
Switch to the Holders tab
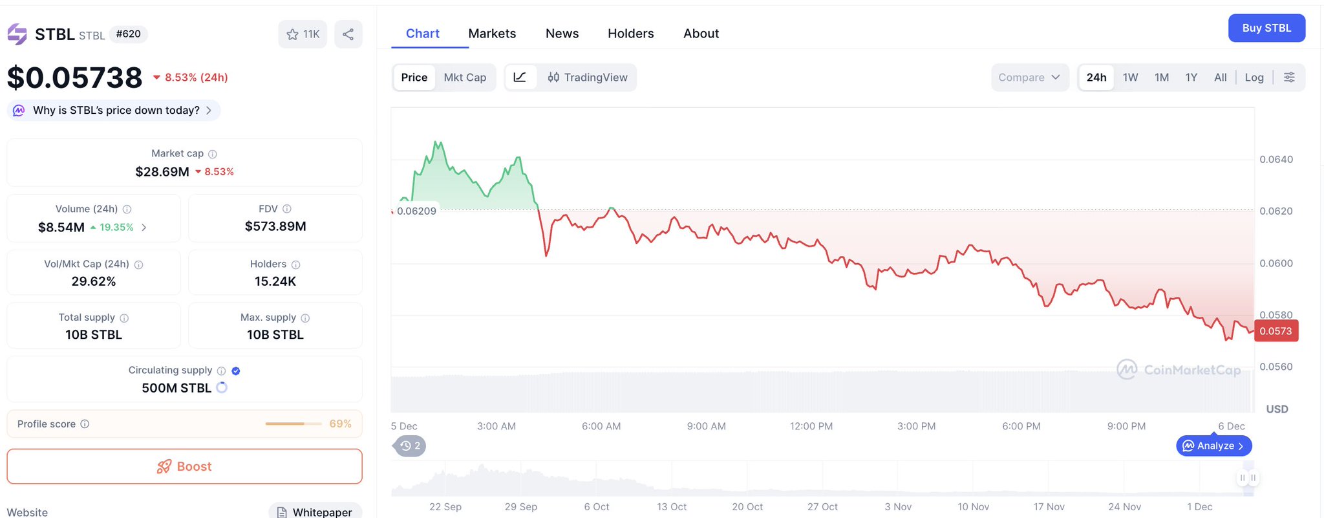(x=630, y=34)
